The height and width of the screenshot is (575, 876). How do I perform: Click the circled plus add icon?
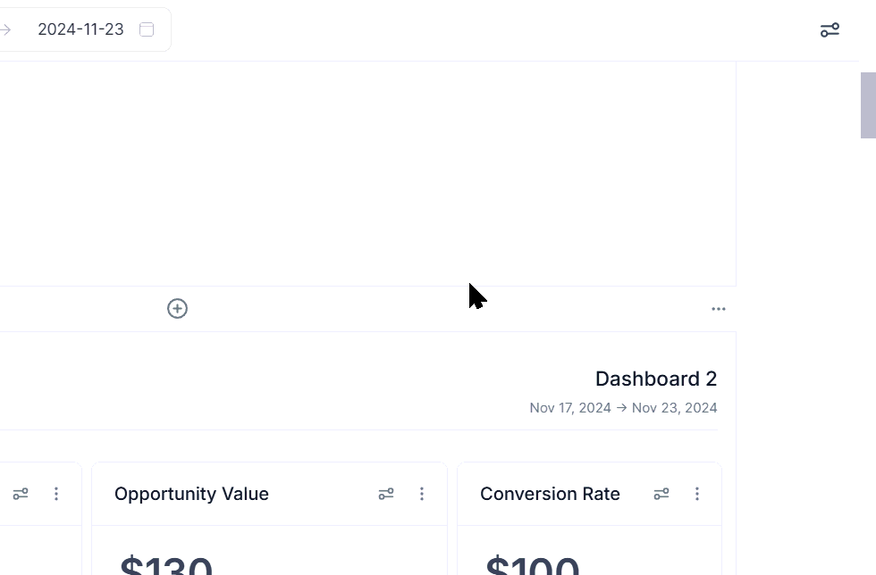177,309
